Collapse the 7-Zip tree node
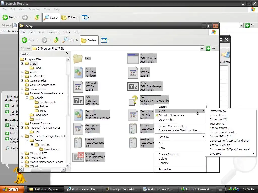 (22, 64)
